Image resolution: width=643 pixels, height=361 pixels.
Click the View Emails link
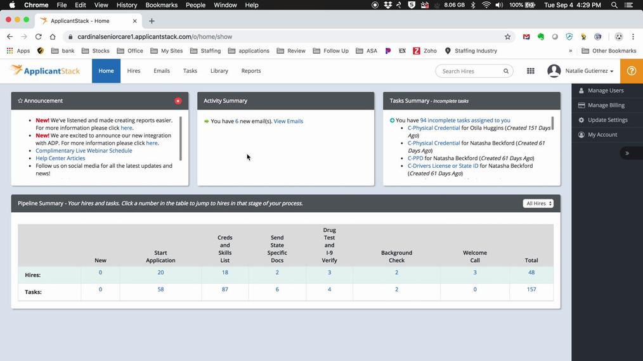(x=289, y=121)
